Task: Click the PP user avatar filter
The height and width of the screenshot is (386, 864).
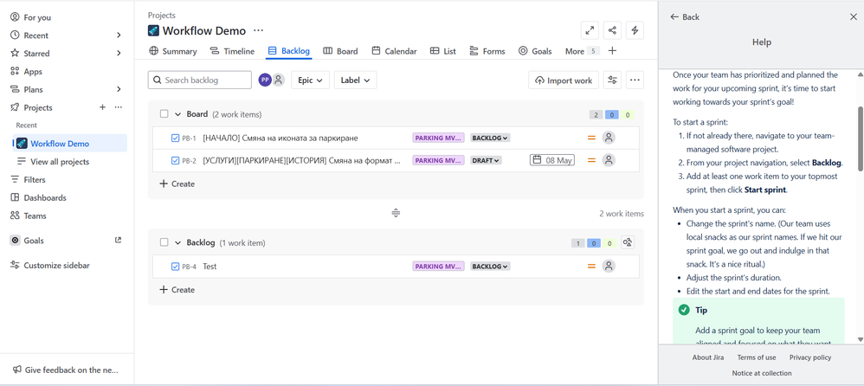Action: tap(265, 80)
